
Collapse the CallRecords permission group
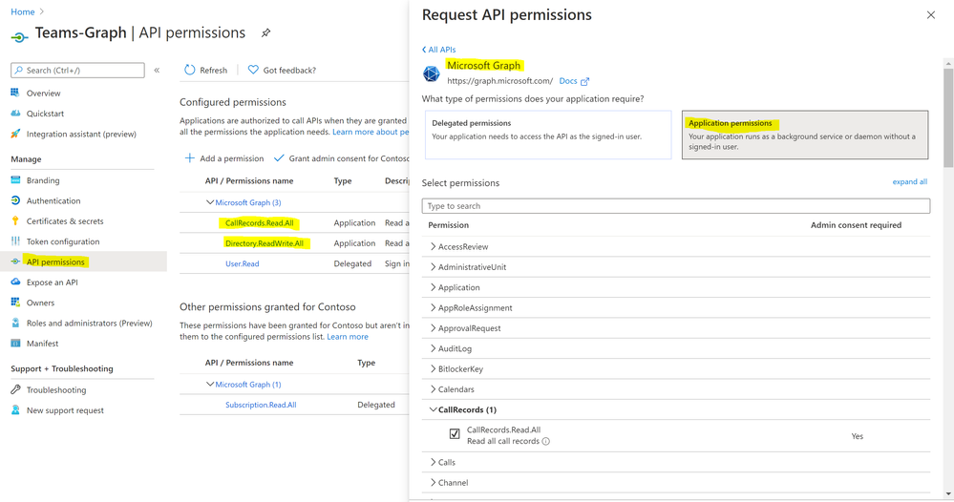(x=433, y=410)
